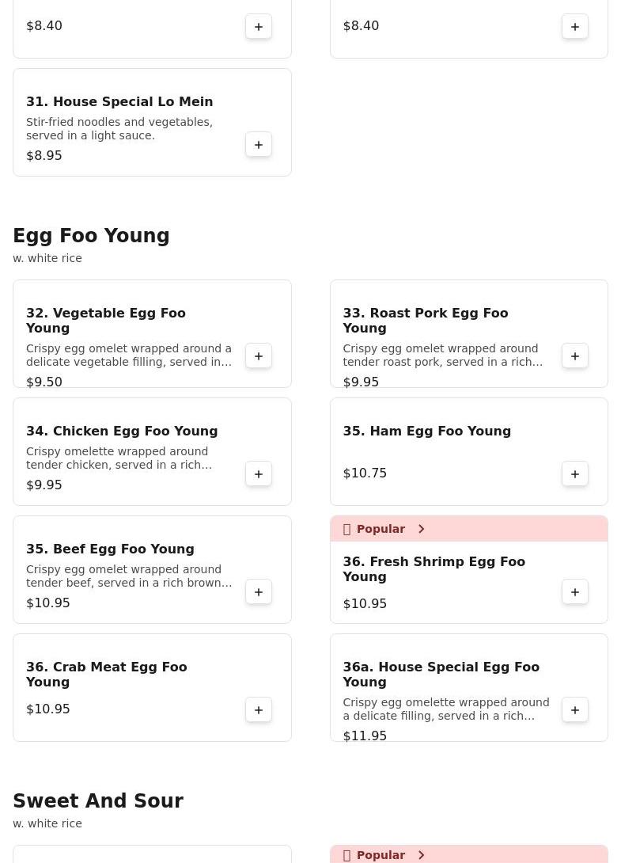This screenshot has height=863, width=621.
Task: Expand Popular chevron above Fresh Shrimp Egg Foo Young
Action: 422,529
